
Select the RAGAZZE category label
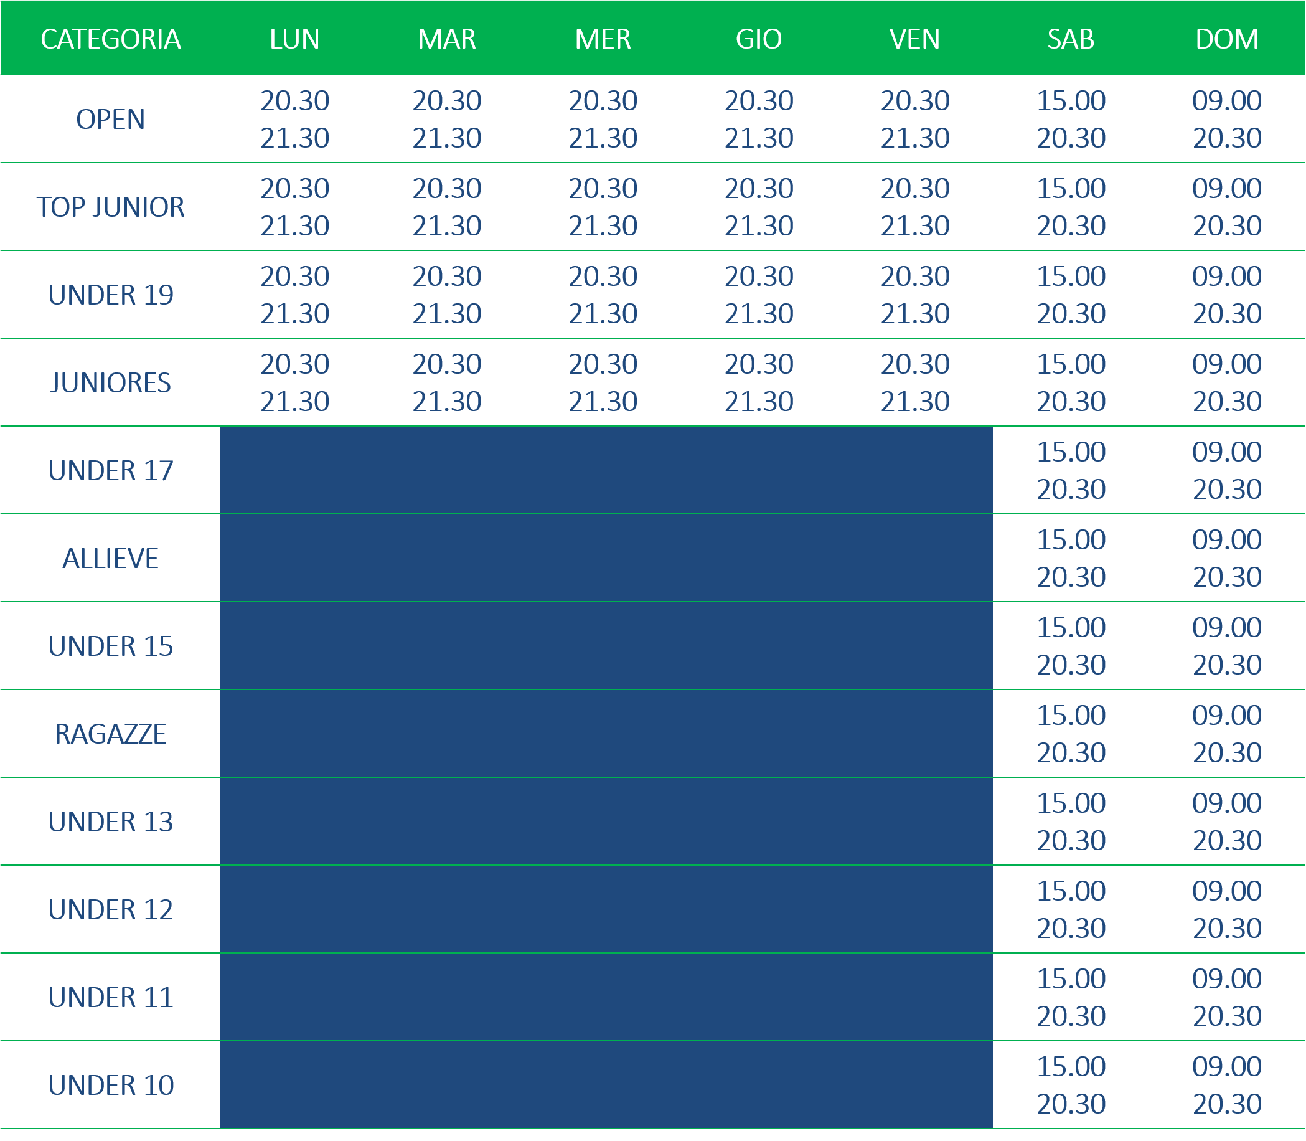[111, 734]
